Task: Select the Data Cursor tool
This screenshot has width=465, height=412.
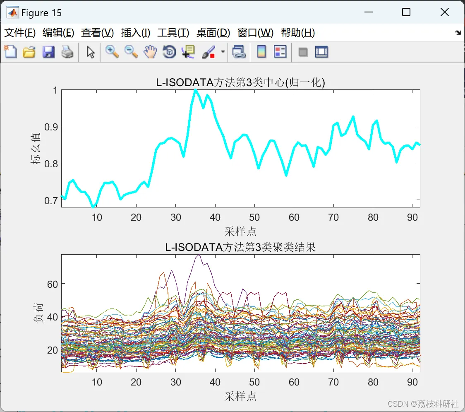Action: [188, 52]
